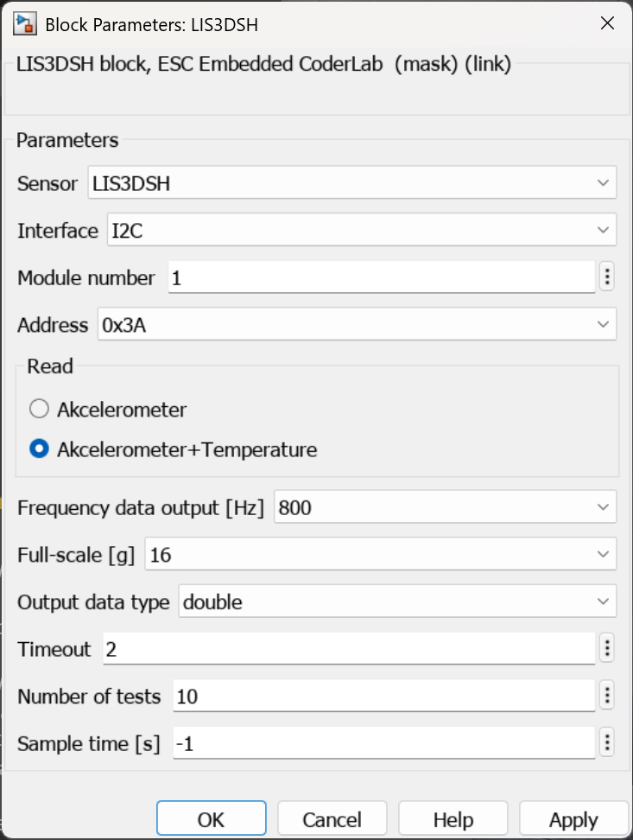Click the 'Number of tests' label text
Viewport: 633px width, 840px height.
coord(89,697)
